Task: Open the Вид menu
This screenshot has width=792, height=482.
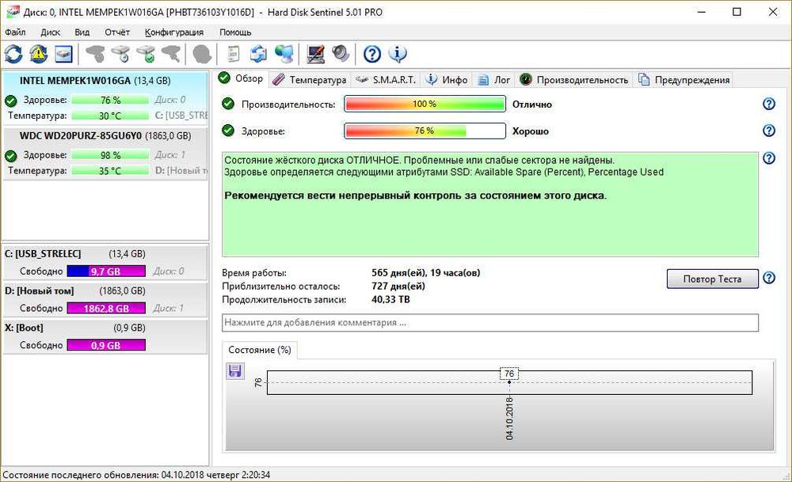Action: [82, 32]
